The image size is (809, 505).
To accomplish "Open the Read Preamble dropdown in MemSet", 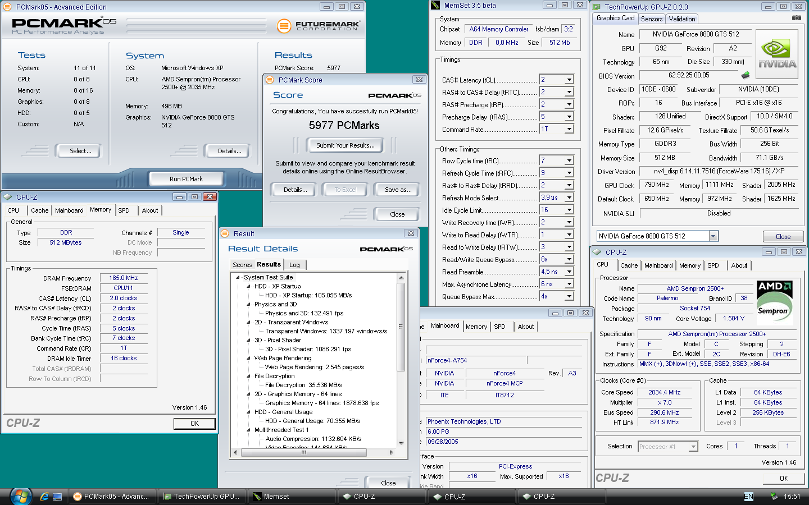I will (x=569, y=272).
